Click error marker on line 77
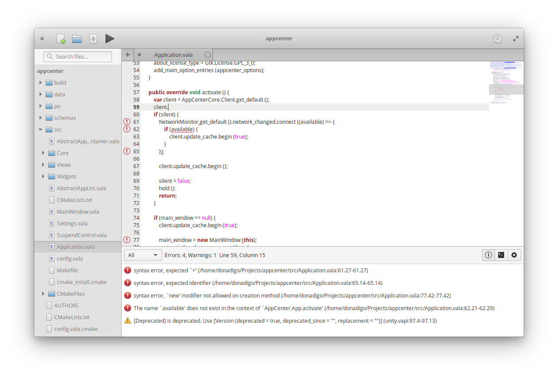558x377 pixels. coord(127,240)
